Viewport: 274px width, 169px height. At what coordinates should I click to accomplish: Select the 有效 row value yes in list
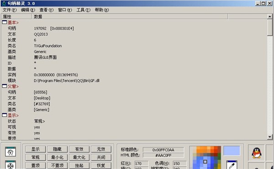point(37,133)
